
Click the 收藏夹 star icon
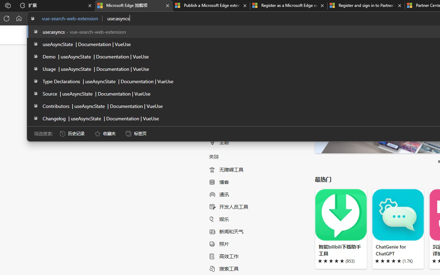(98, 134)
